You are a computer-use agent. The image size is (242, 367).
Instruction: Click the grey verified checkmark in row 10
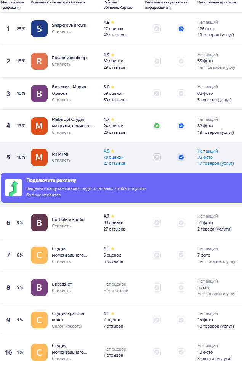(x=181, y=352)
